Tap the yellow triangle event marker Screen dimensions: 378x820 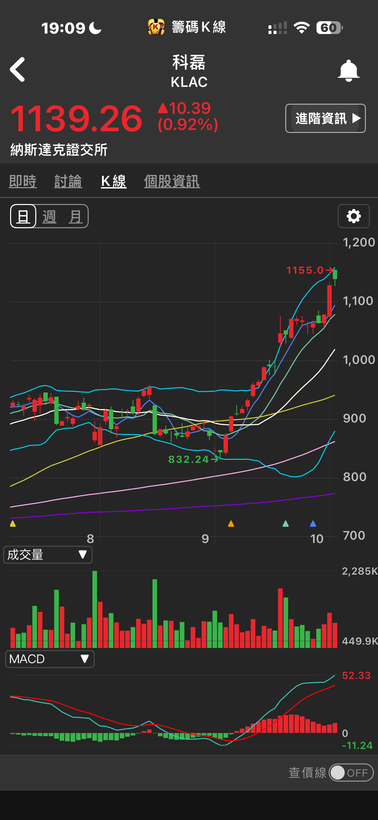point(13,523)
